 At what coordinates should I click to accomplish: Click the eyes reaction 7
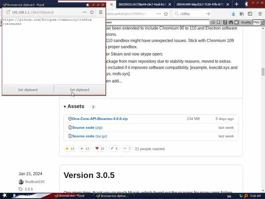pyautogui.click(x=127, y=148)
